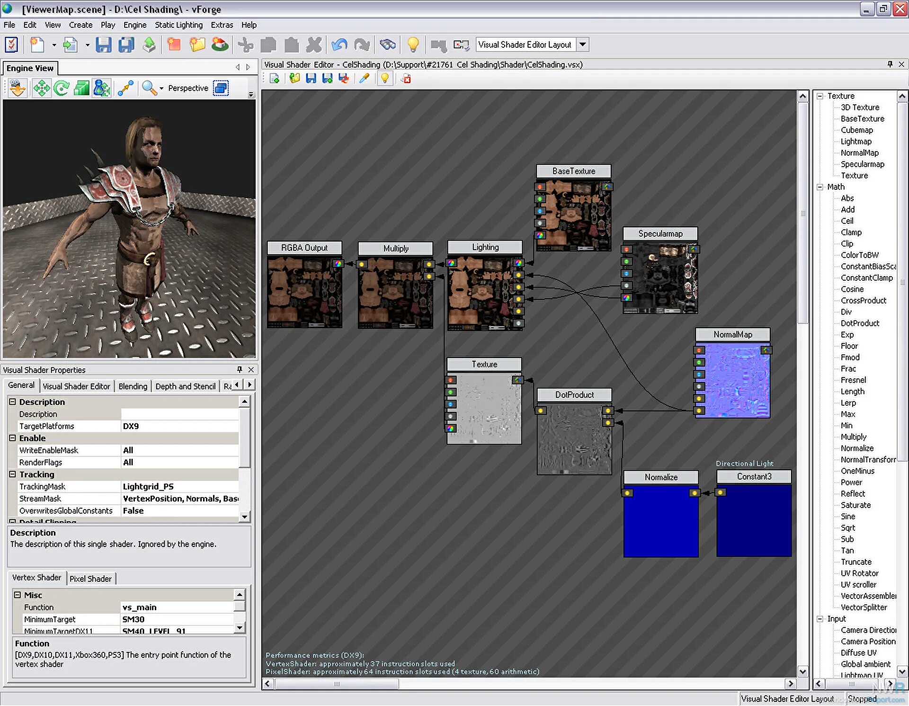
Task: Toggle lightbulb button in shader editor toolbar
Action: click(384, 79)
